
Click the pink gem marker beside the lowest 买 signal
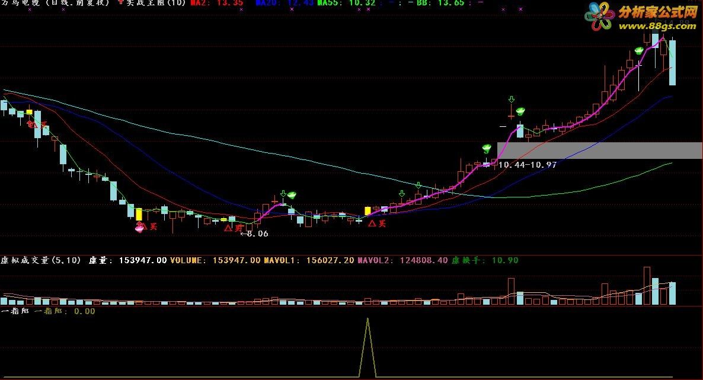140,228
